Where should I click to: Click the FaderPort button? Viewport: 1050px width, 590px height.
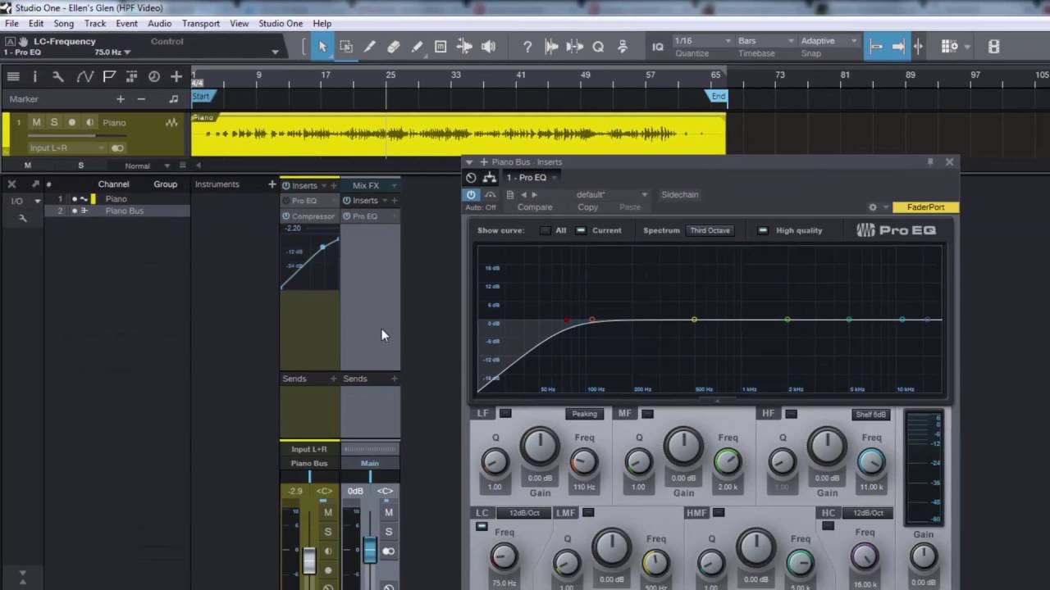coord(926,207)
